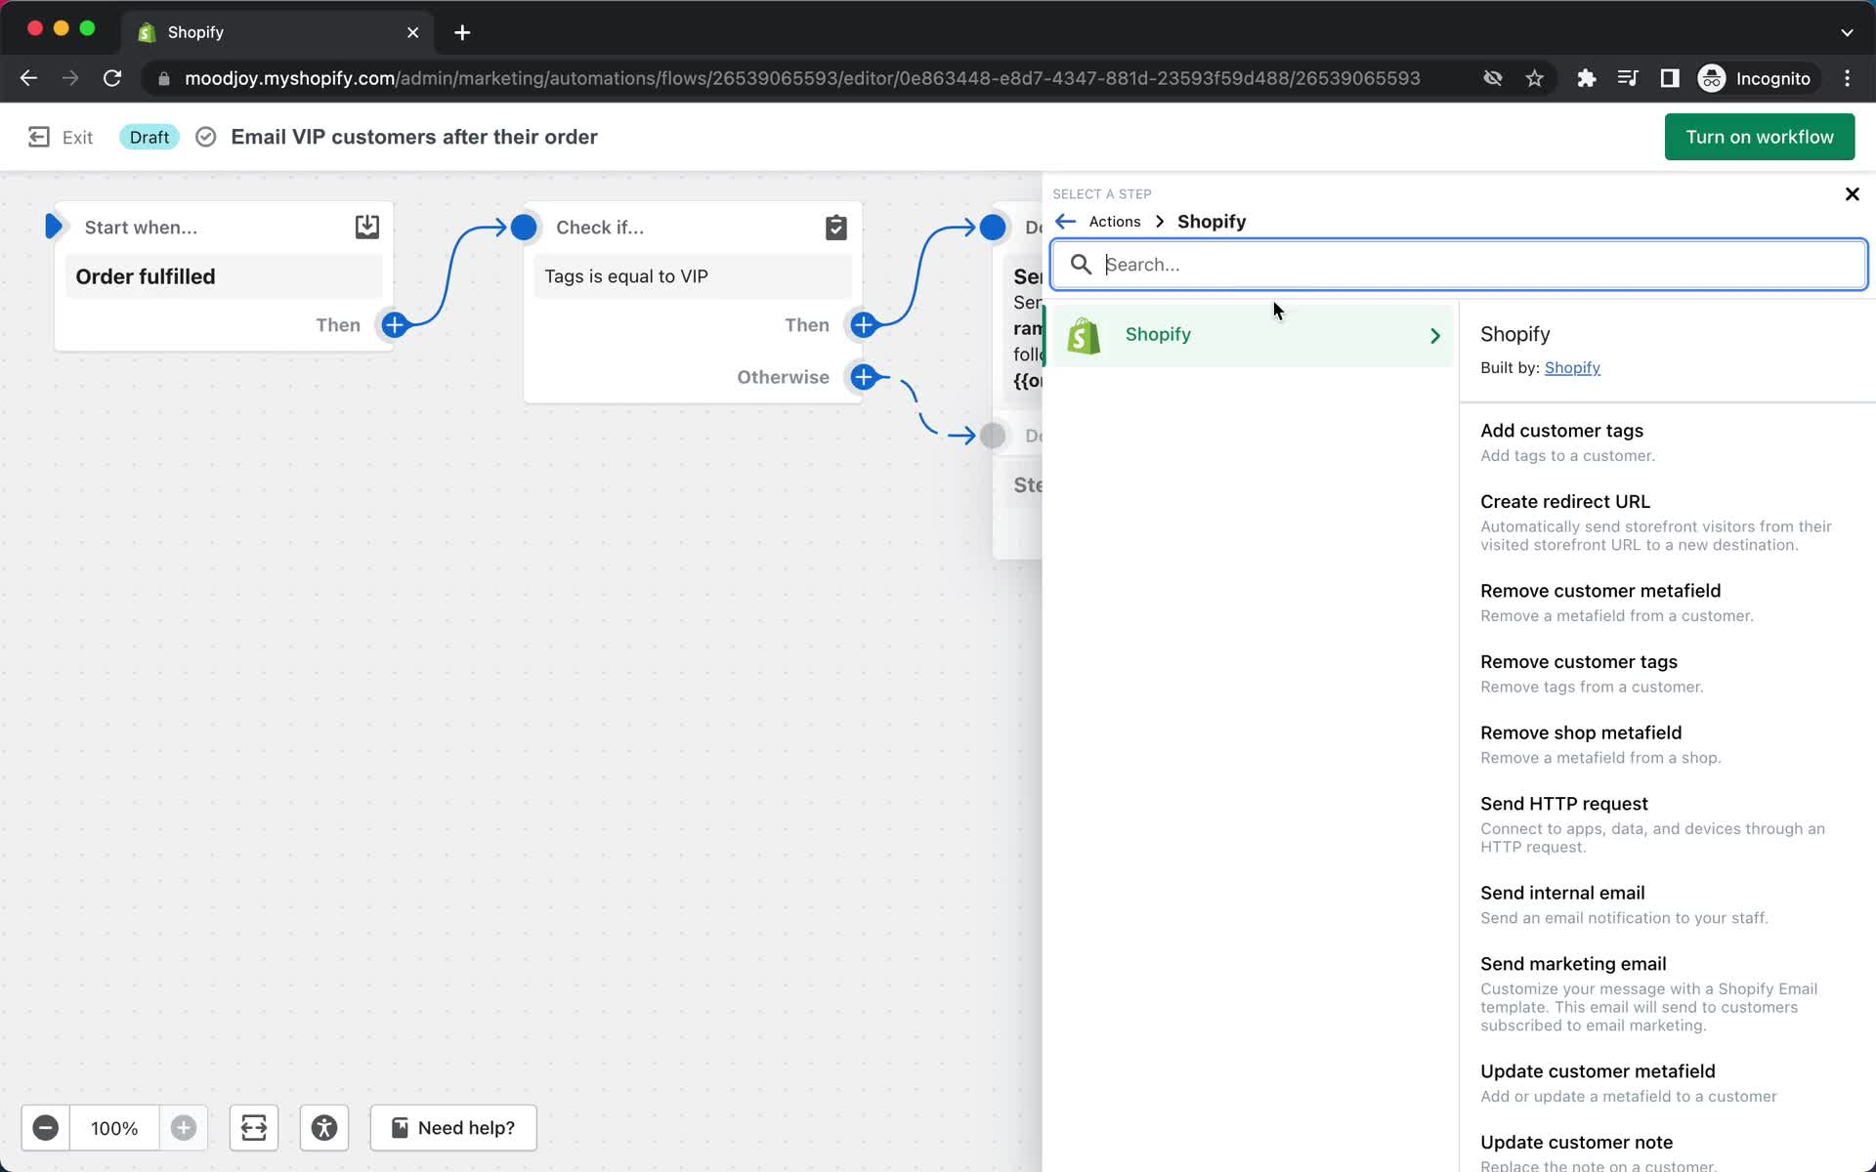Click the workflow Draft status toggle
The image size is (1876, 1172).
tap(149, 137)
